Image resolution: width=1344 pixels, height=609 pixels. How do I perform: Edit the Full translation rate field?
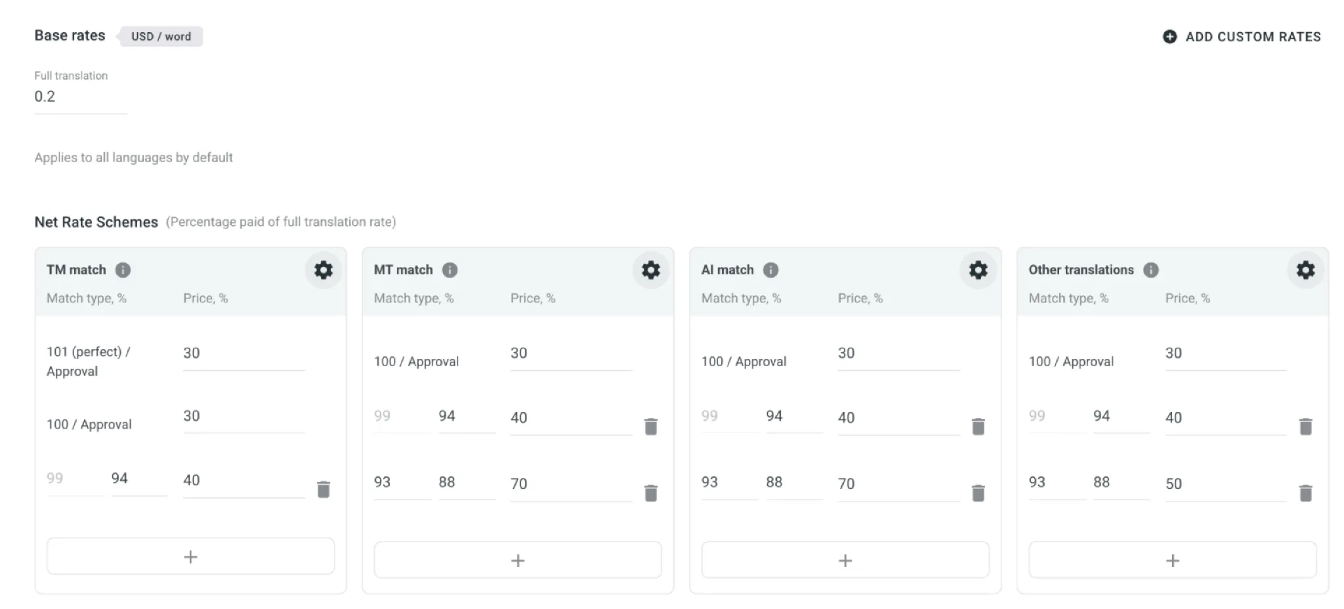(x=81, y=97)
